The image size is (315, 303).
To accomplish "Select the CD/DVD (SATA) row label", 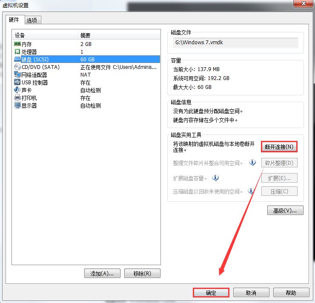I will (x=40, y=67).
